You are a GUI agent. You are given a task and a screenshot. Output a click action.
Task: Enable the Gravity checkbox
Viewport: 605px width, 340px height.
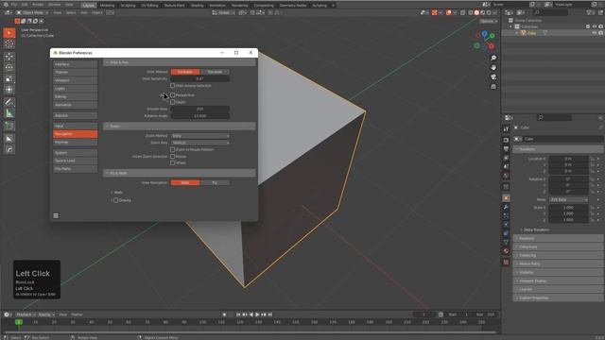click(115, 200)
